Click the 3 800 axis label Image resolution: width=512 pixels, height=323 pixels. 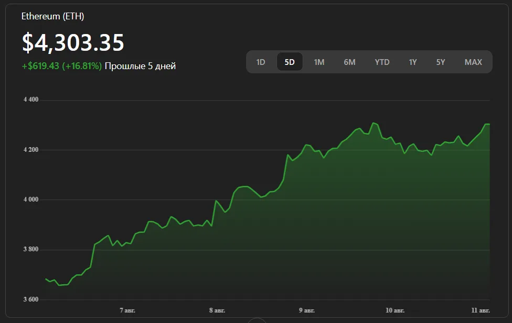point(31,249)
